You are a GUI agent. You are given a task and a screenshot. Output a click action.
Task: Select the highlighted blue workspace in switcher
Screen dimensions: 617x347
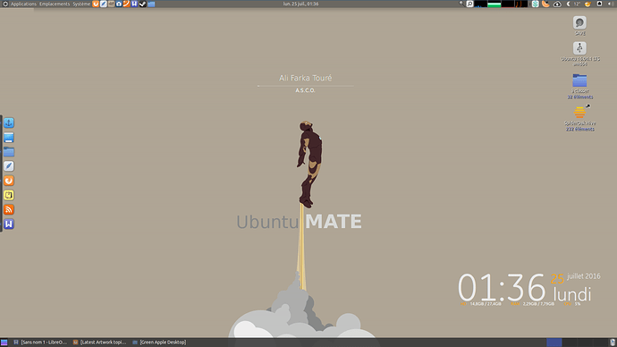click(554, 343)
